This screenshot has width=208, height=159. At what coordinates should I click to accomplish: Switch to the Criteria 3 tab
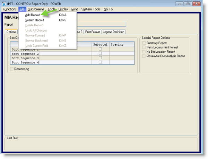coord(80,32)
